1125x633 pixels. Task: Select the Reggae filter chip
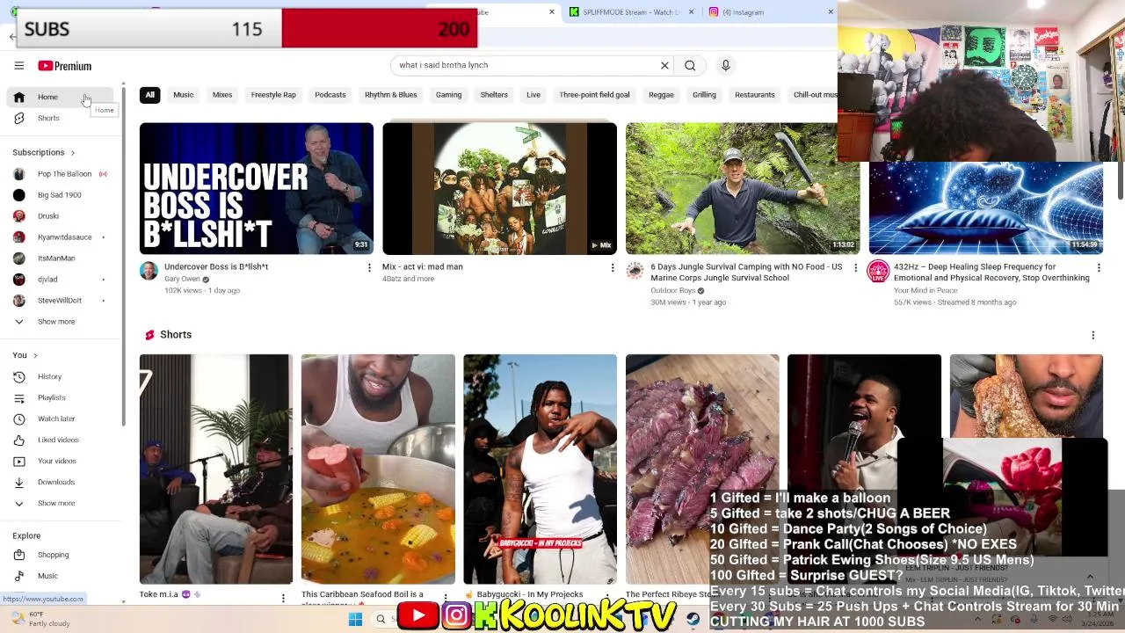pyautogui.click(x=661, y=95)
